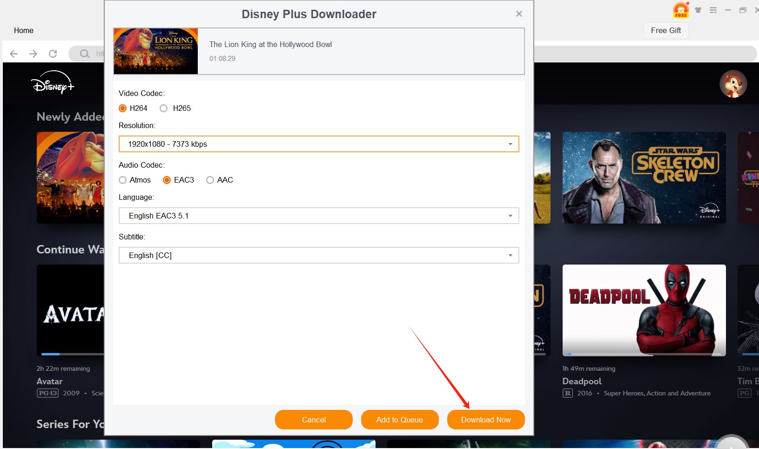Open the Home tab
The image size is (759, 449).
point(24,30)
